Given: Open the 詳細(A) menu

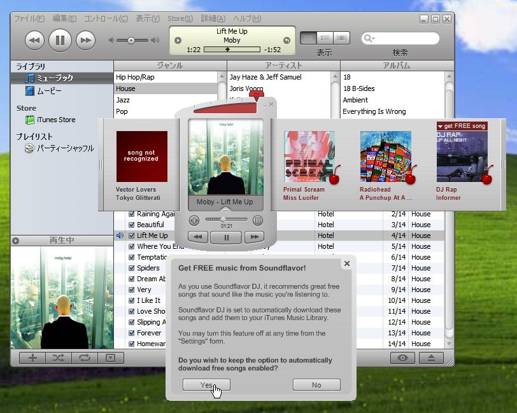Looking at the screenshot, I should [x=213, y=18].
